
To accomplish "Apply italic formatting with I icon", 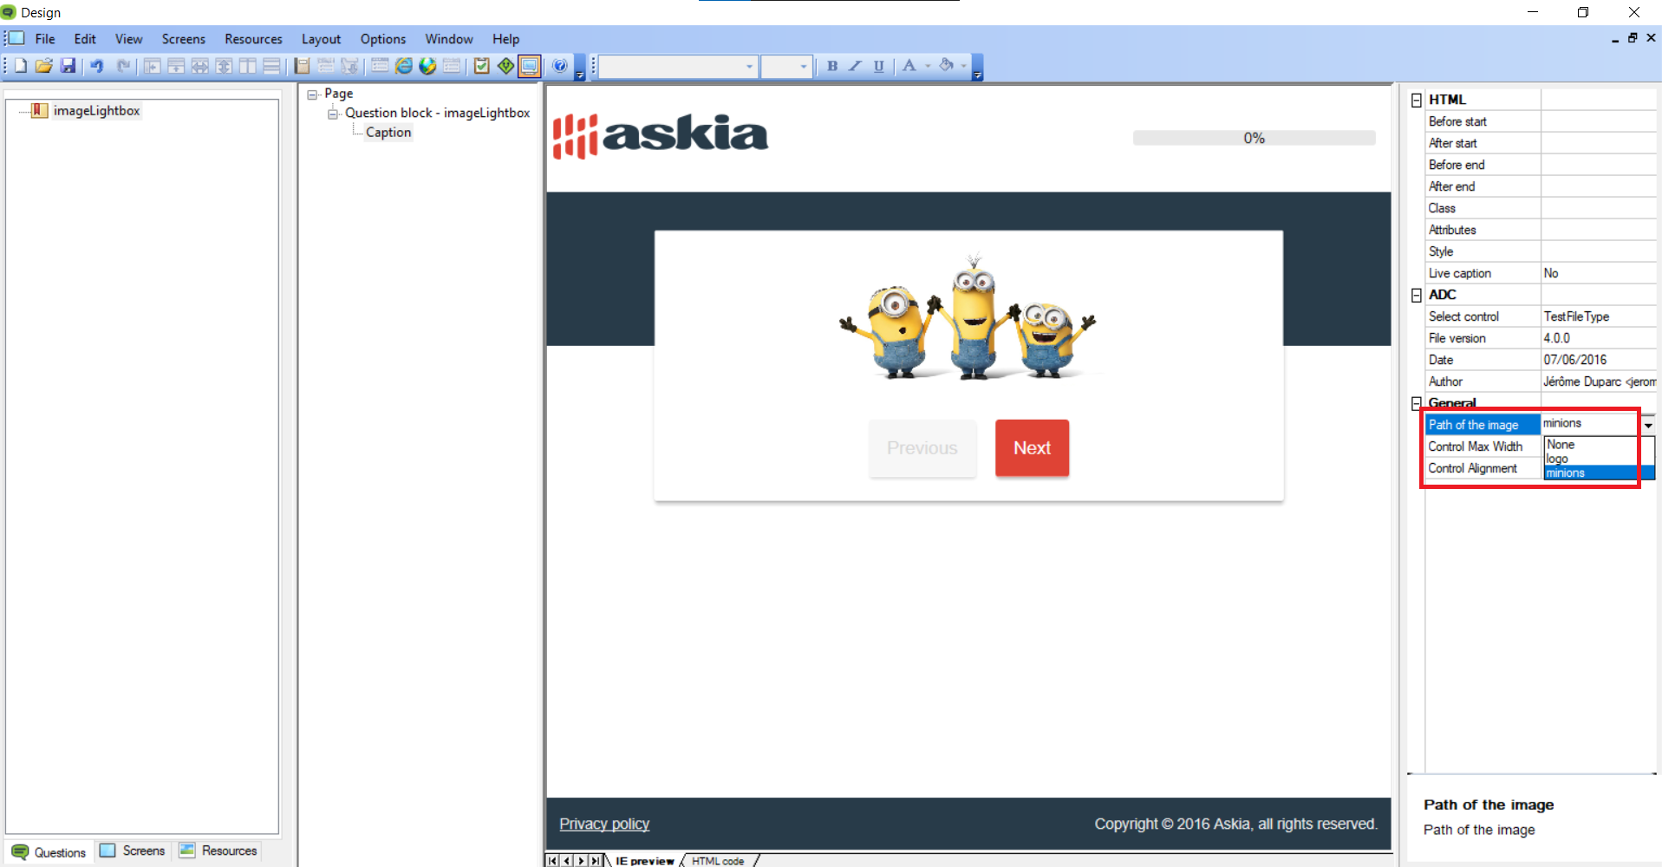I will pos(856,66).
